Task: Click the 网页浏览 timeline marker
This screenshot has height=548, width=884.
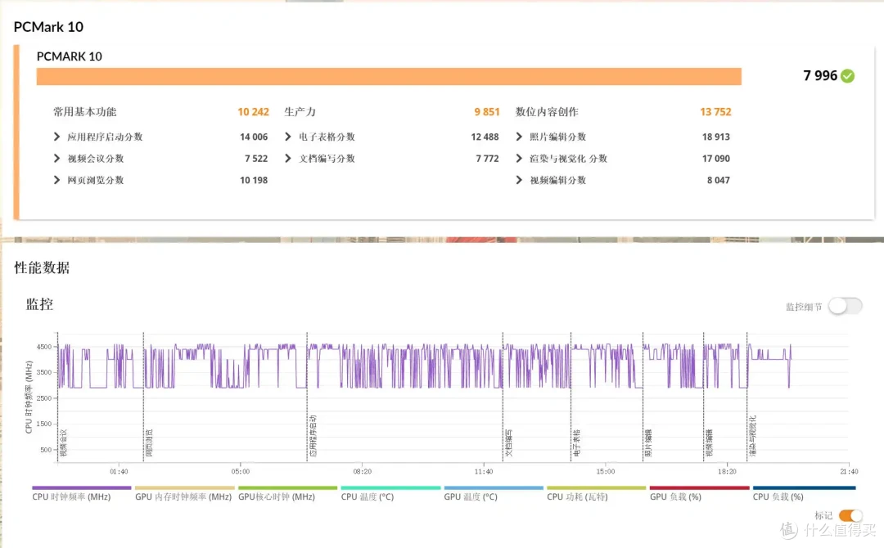Action: (x=149, y=442)
